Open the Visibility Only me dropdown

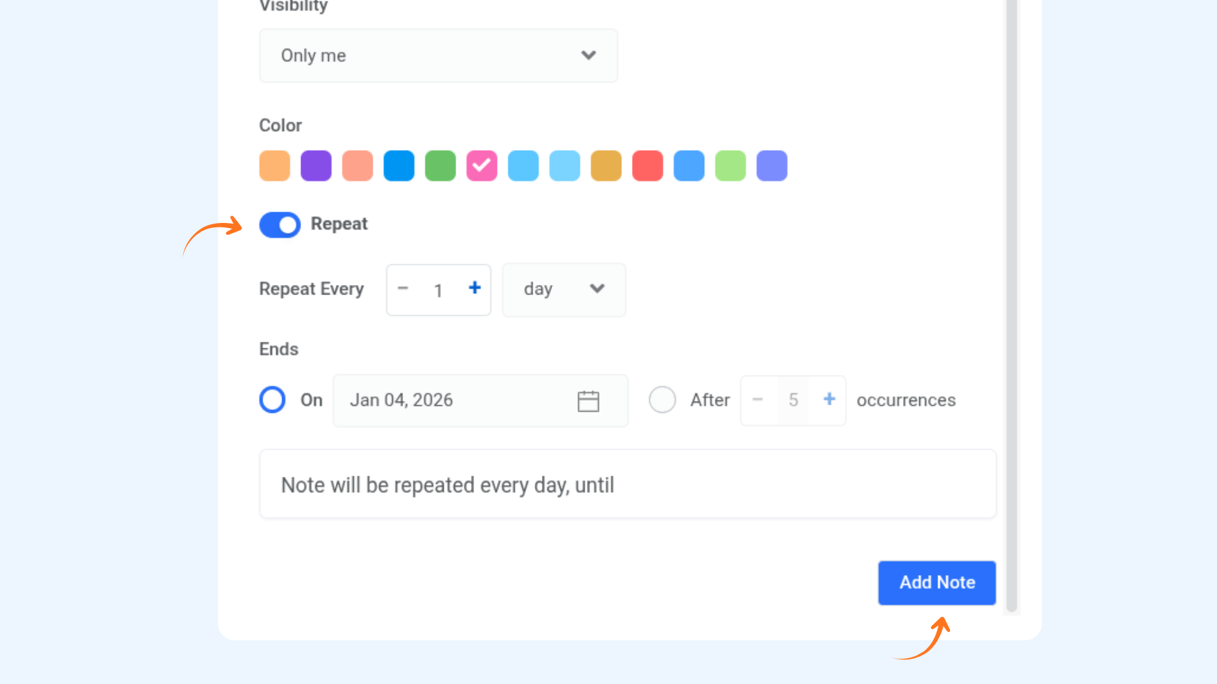point(437,56)
